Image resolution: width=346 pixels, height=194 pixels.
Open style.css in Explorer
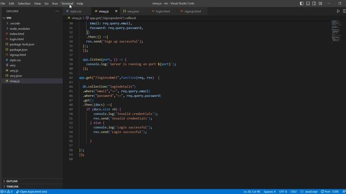(x=15, y=60)
